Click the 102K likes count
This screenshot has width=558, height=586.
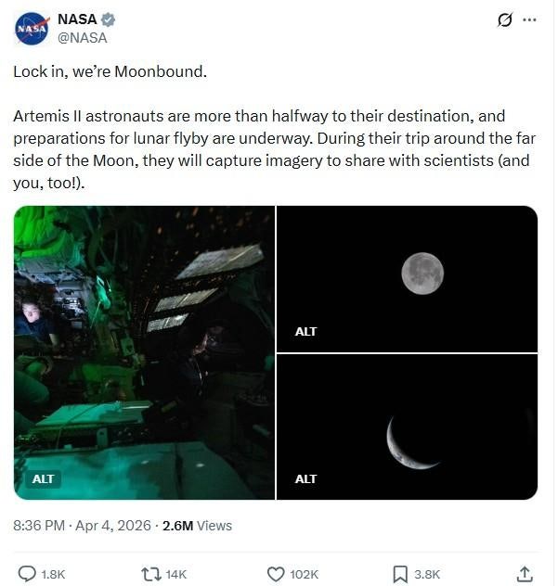(304, 574)
